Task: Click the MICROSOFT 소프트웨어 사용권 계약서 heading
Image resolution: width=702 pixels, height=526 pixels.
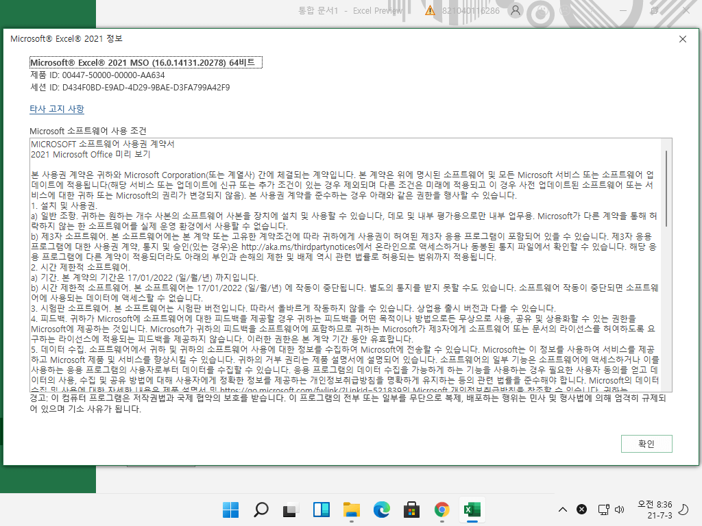Action: pyautogui.click(x=103, y=144)
